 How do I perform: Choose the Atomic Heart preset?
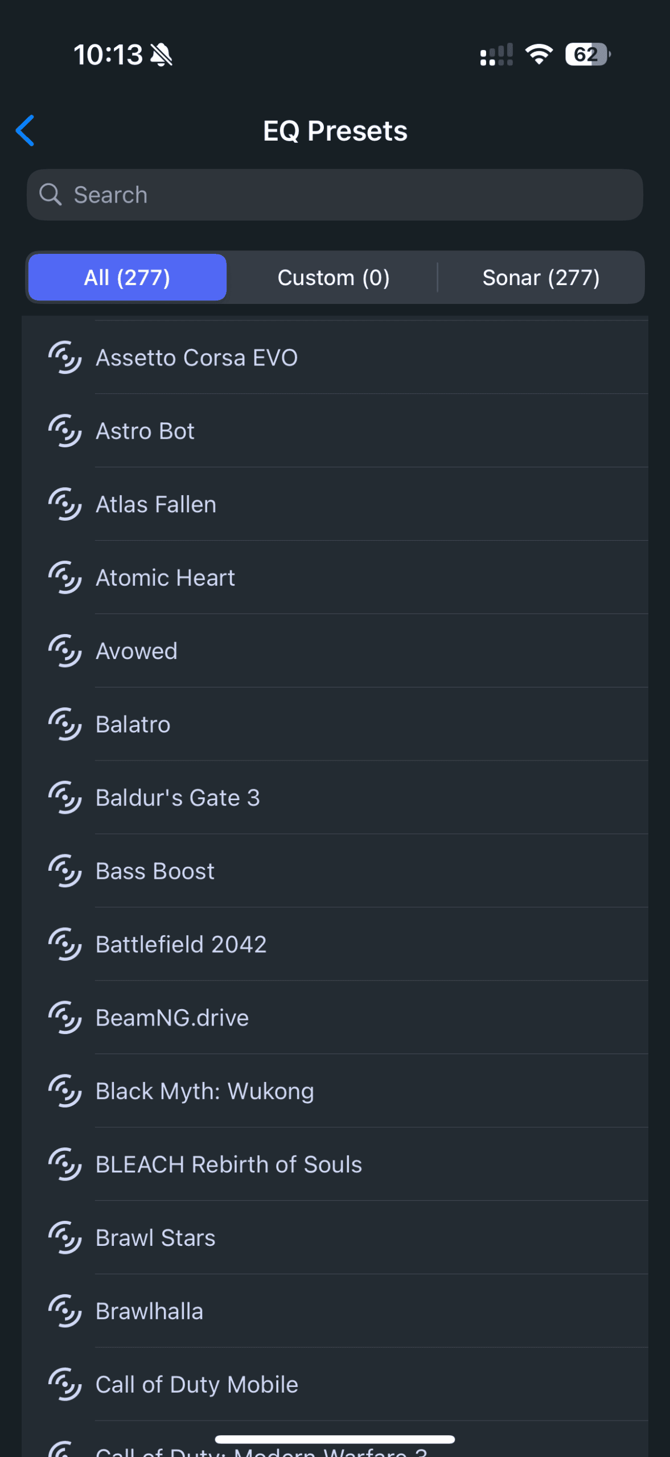[x=335, y=578]
